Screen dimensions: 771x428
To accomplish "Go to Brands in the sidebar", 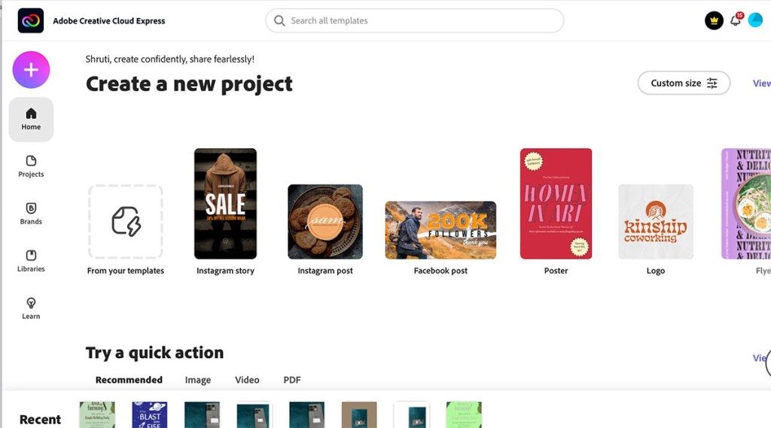I will [x=31, y=214].
